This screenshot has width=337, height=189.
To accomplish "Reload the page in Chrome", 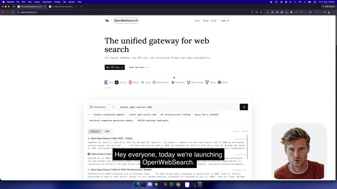I will coord(13,12).
